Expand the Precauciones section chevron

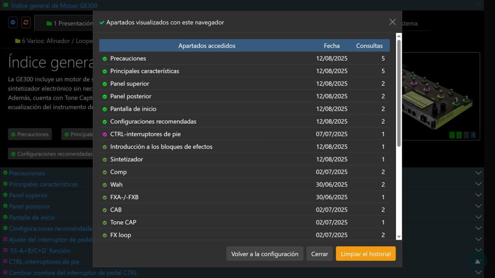pyautogui.click(x=478, y=173)
